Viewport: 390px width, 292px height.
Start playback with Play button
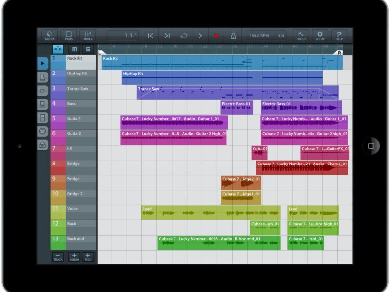click(x=200, y=36)
